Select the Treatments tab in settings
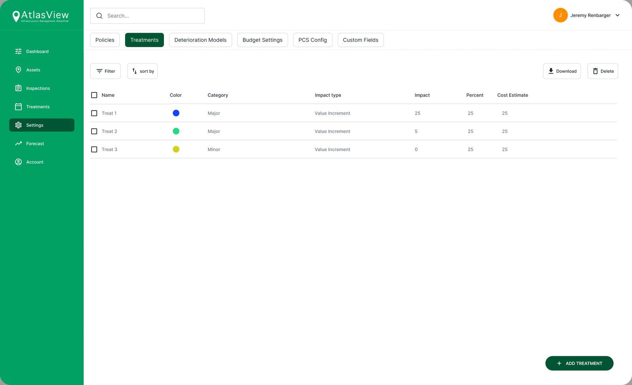 point(144,40)
